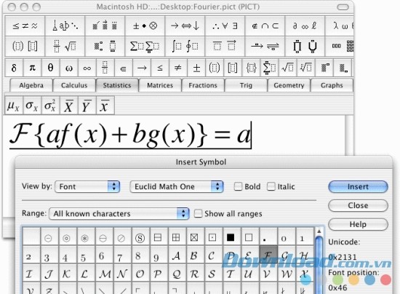Insert the omega symbol from small bar

tap(69, 68)
